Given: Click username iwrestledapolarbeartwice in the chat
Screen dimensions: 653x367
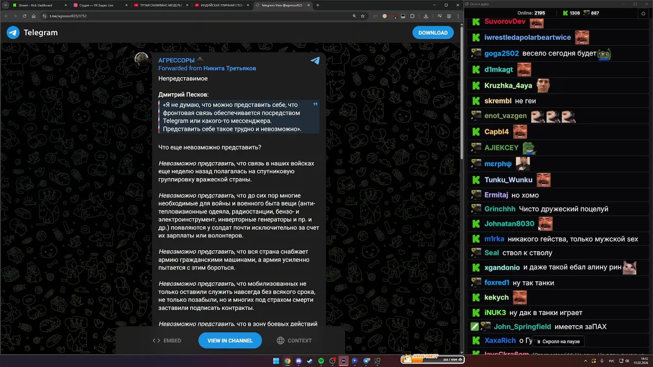Looking at the screenshot, I should (x=528, y=38).
